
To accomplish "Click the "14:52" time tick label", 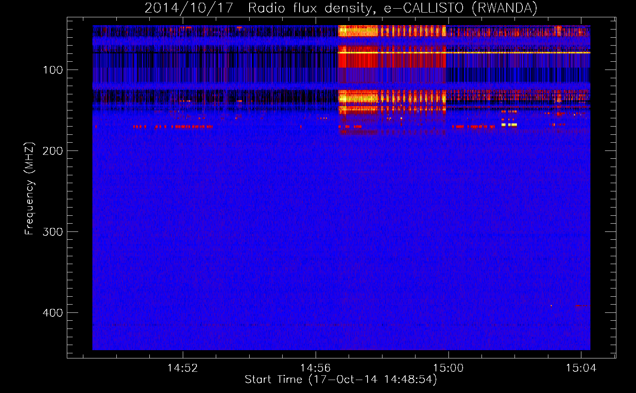I will [x=182, y=368].
